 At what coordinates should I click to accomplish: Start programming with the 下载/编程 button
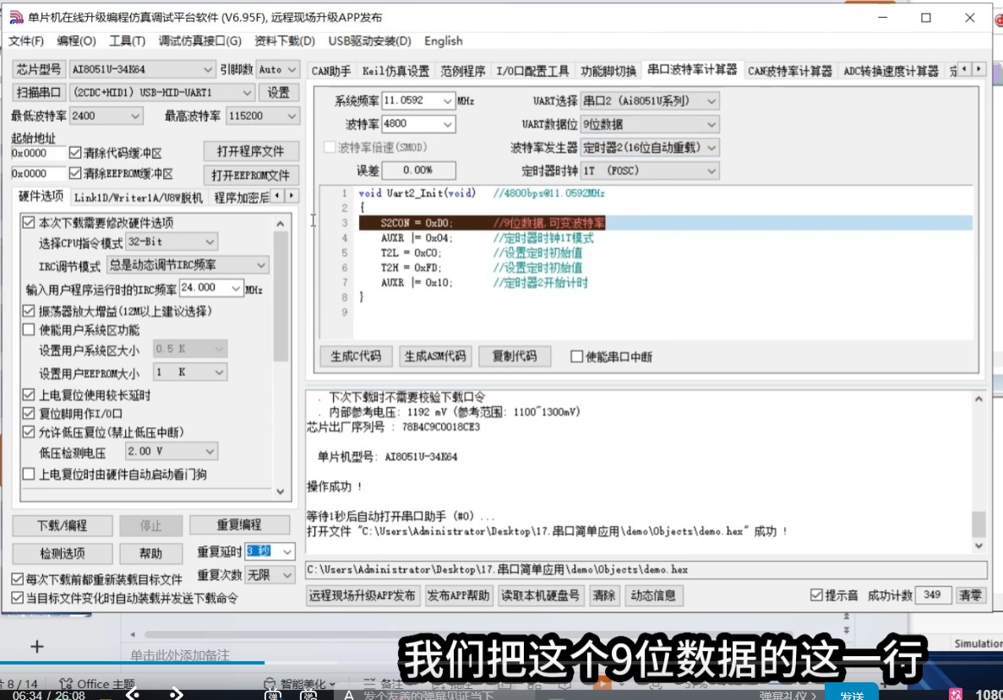[62, 525]
